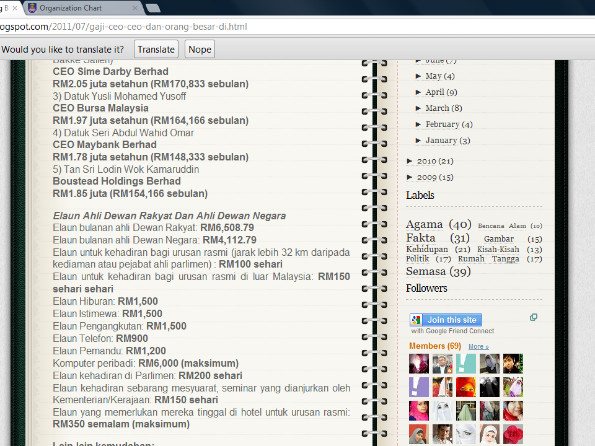This screenshot has height=446, width=595.
Task: Click the Google icon on Join button
Action: [x=416, y=320]
